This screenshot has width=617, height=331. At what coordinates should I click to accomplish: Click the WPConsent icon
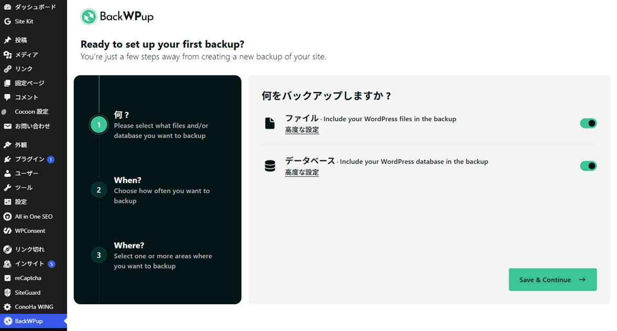[7, 231]
